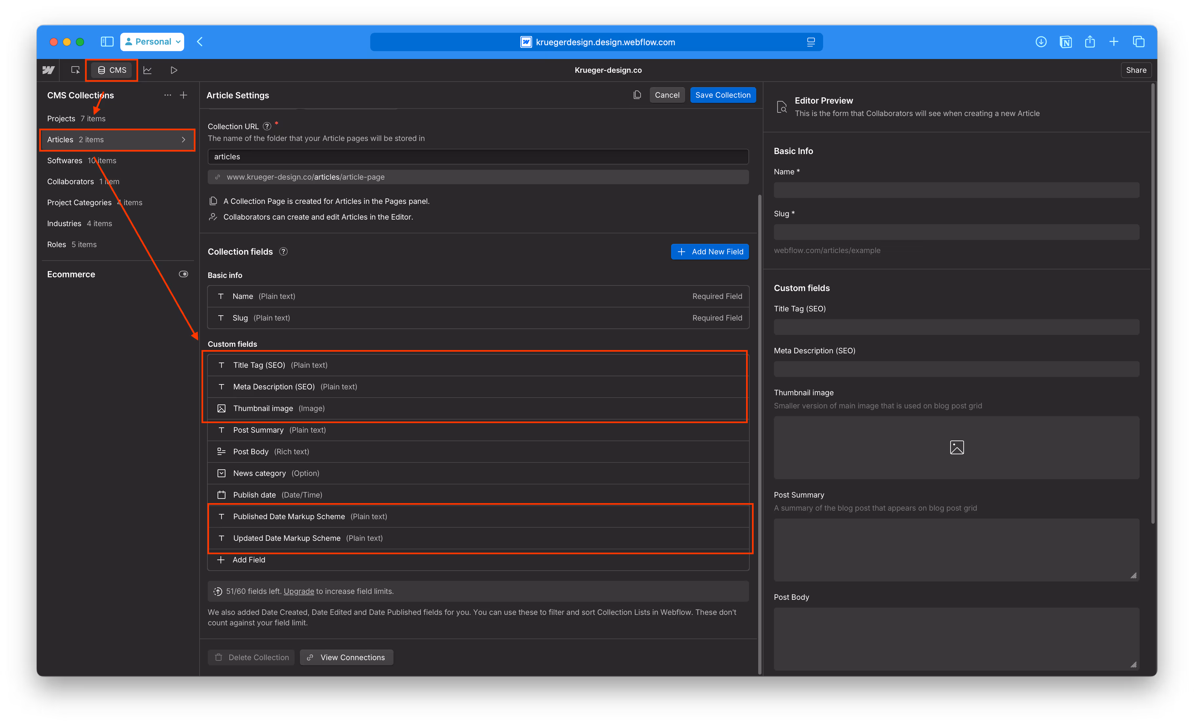Open CMS Collections more options ellipsis
Image resolution: width=1194 pixels, height=725 pixels.
[x=168, y=95]
